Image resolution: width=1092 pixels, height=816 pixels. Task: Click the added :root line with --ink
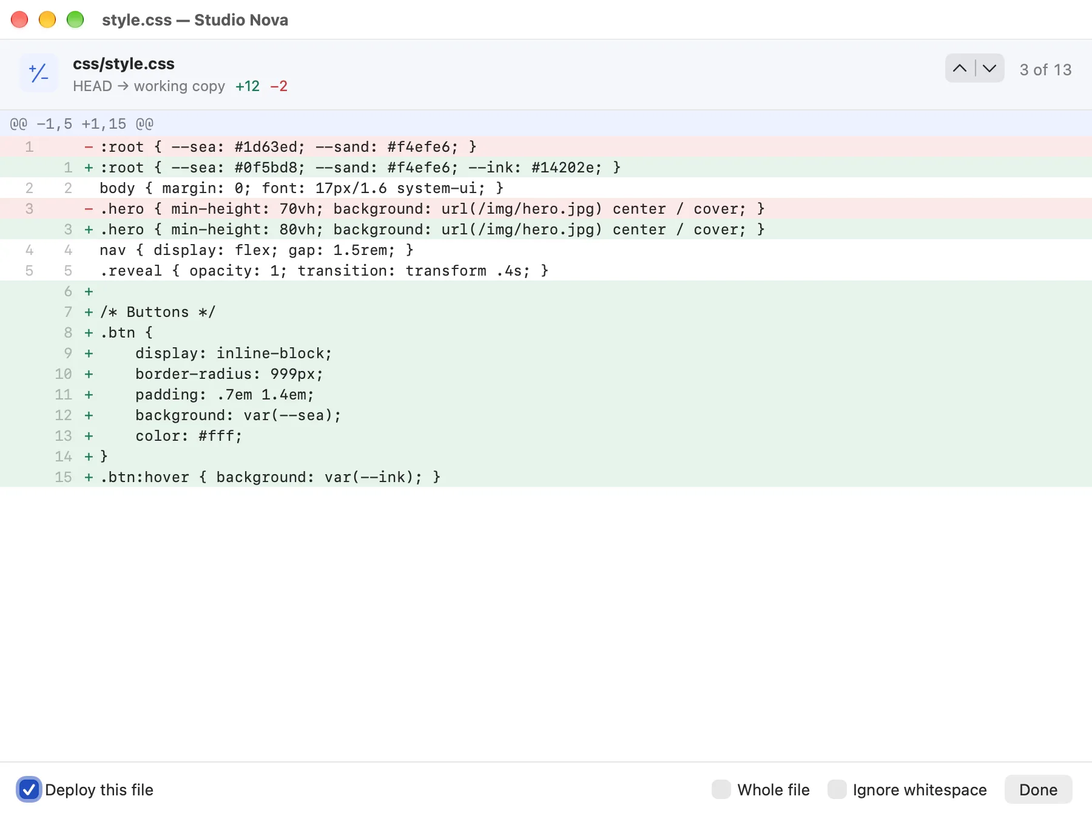[546, 168]
